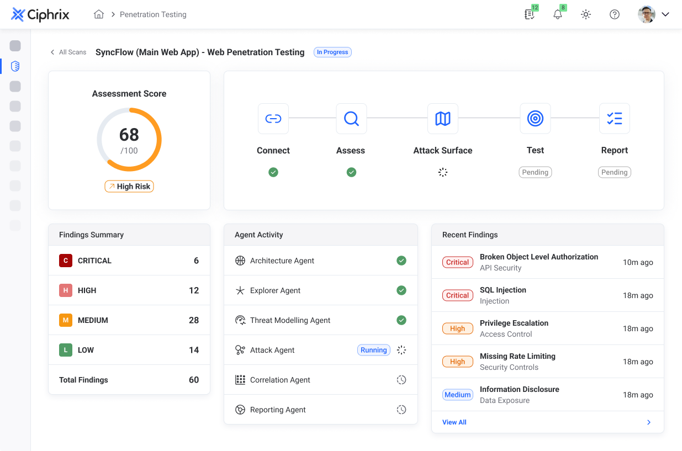Click the Test step target icon

point(535,118)
